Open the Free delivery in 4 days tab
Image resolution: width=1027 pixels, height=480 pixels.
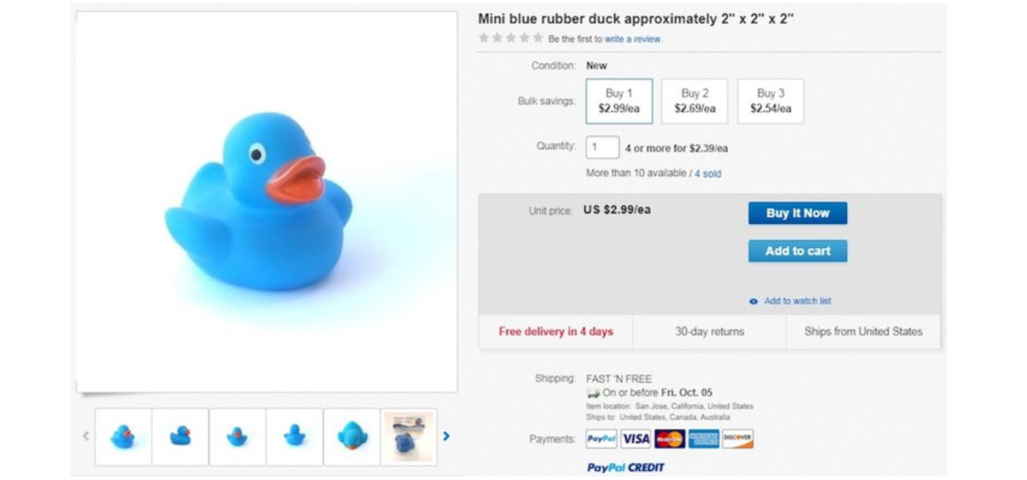556,332
